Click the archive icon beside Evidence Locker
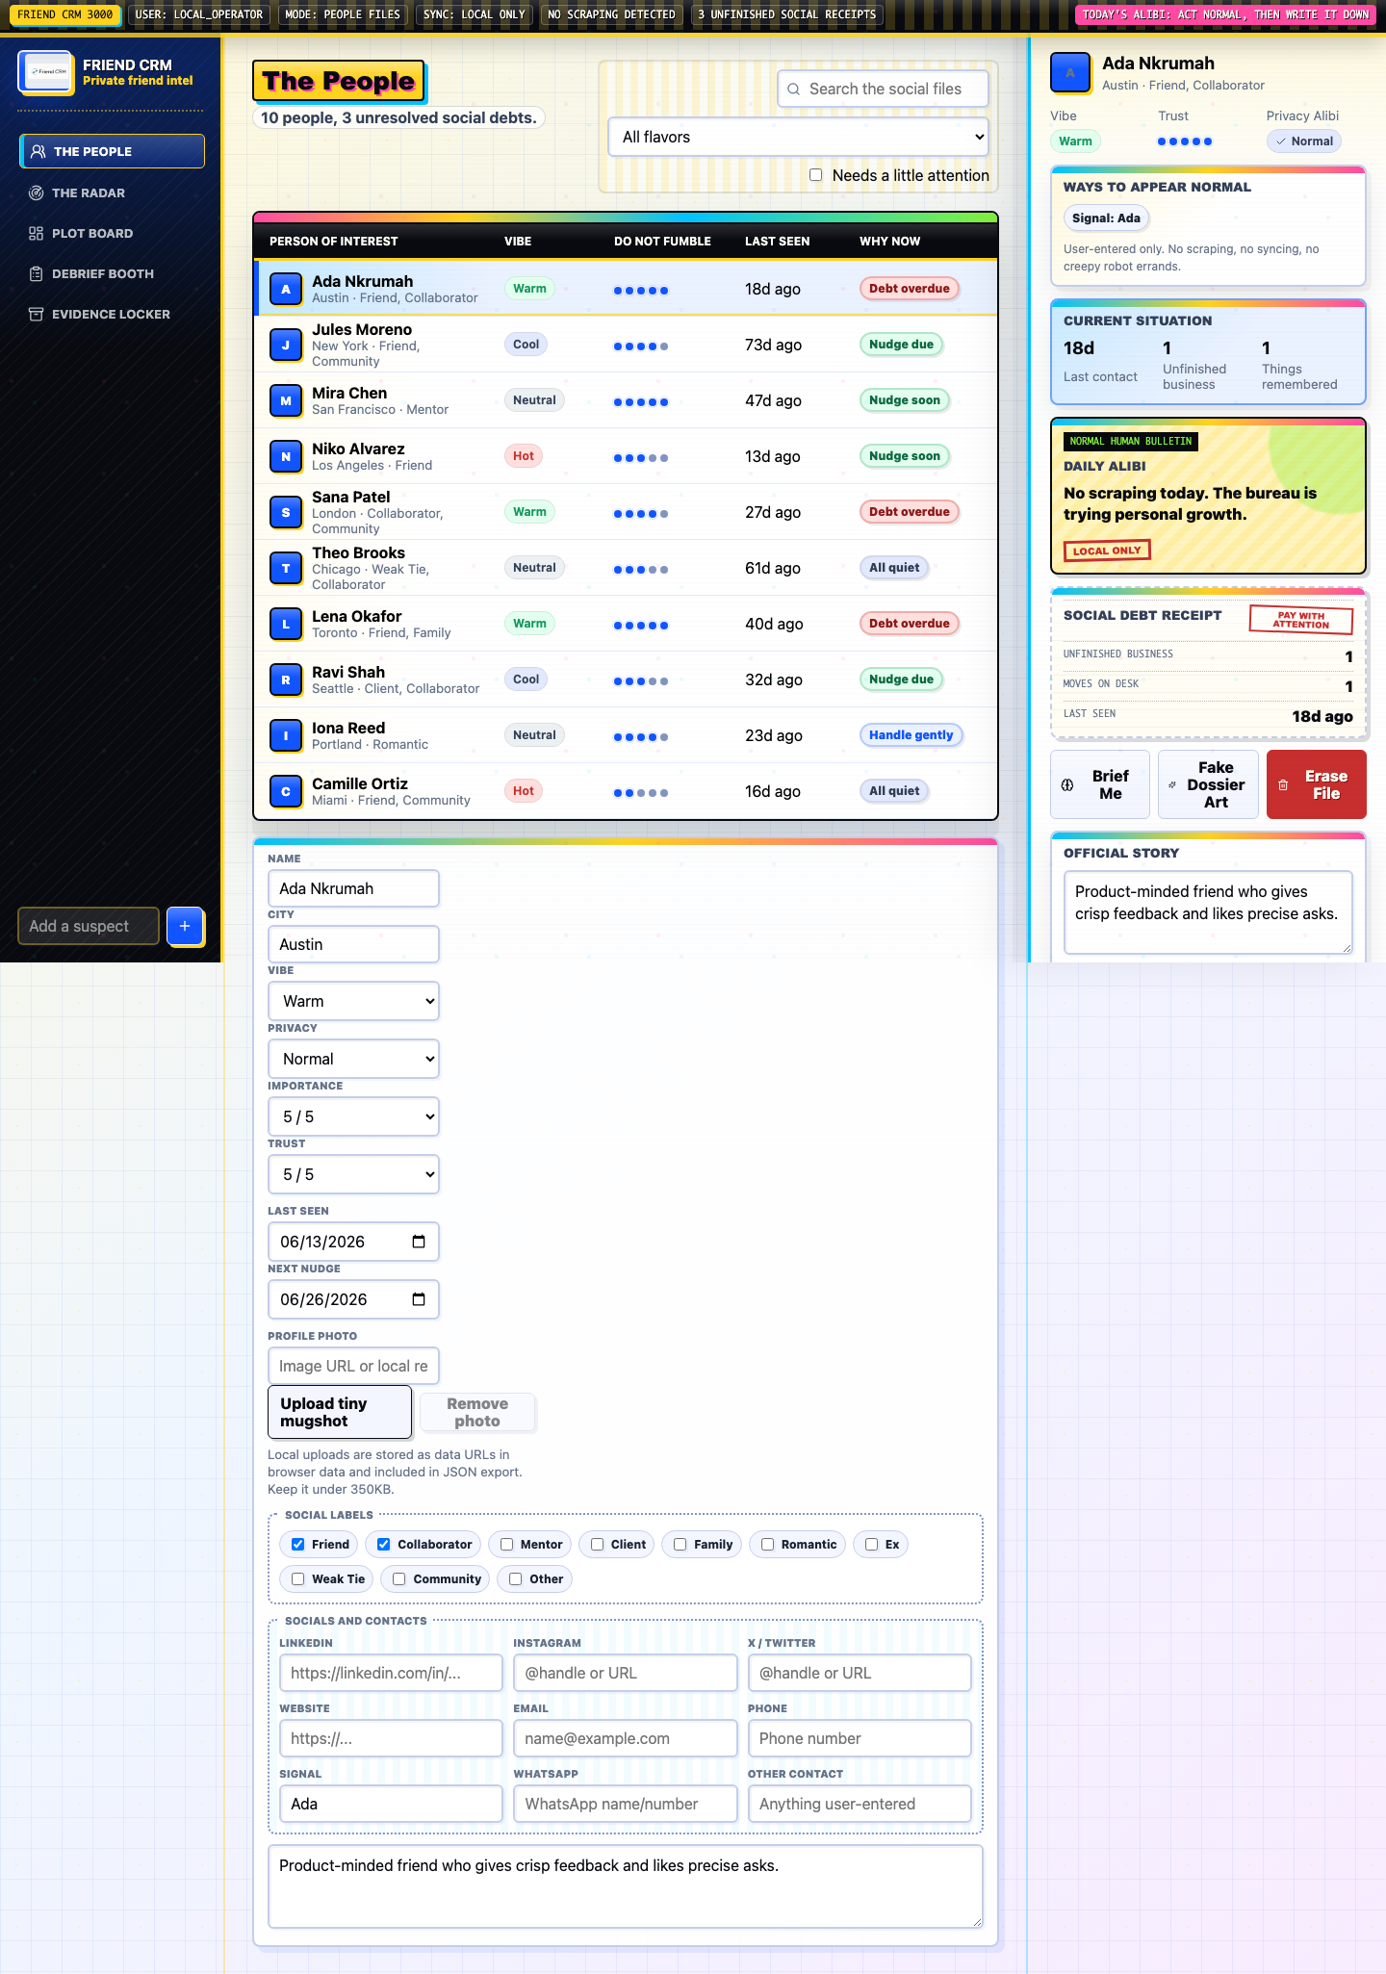This screenshot has width=1386, height=1974. pyautogui.click(x=37, y=314)
